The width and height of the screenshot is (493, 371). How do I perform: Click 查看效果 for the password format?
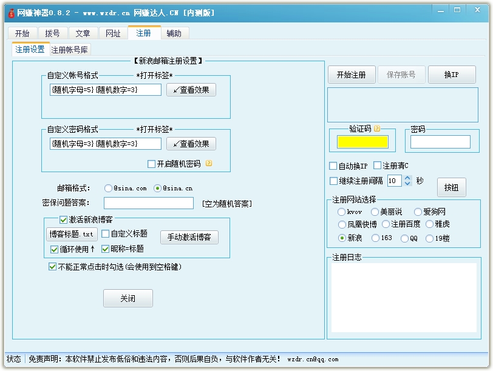coord(191,144)
